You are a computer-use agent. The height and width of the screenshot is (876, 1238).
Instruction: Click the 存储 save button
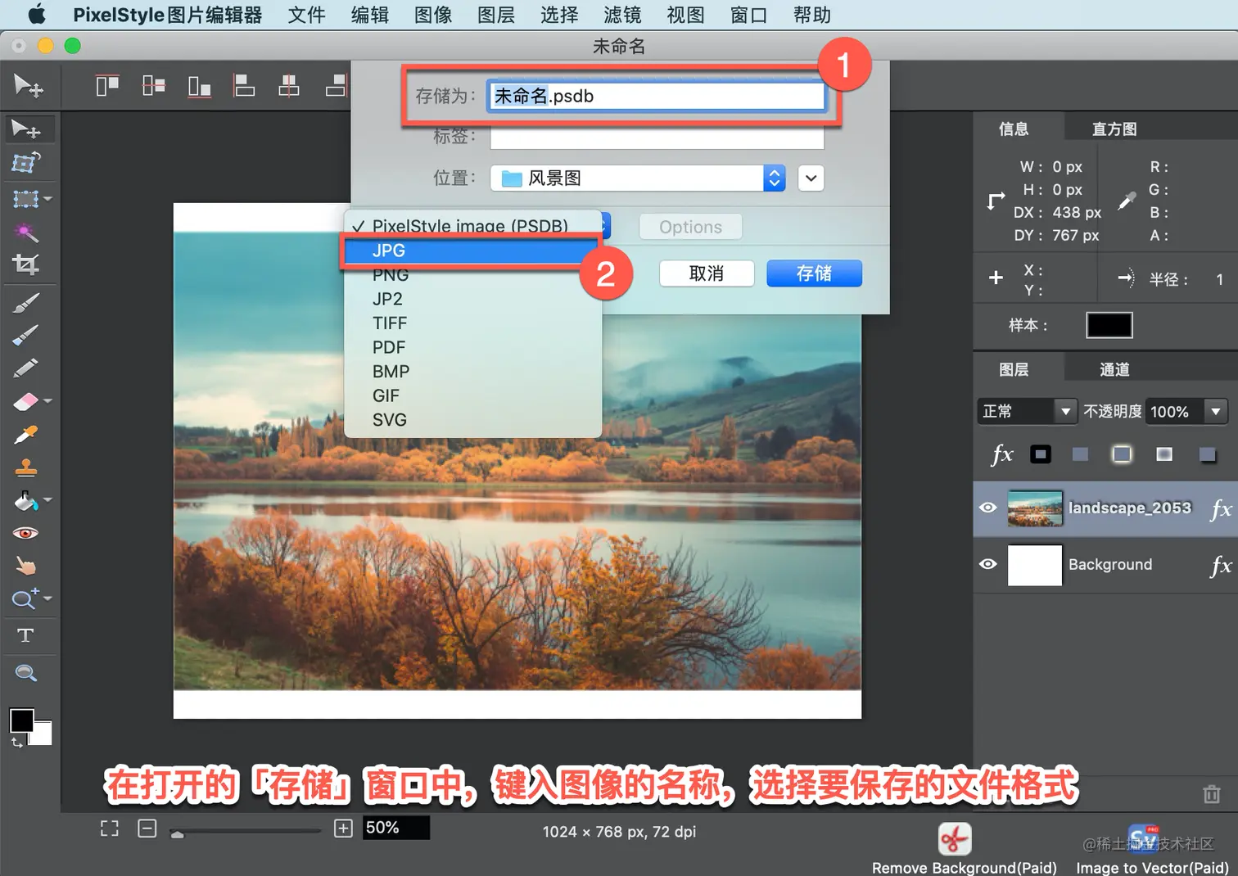(814, 273)
